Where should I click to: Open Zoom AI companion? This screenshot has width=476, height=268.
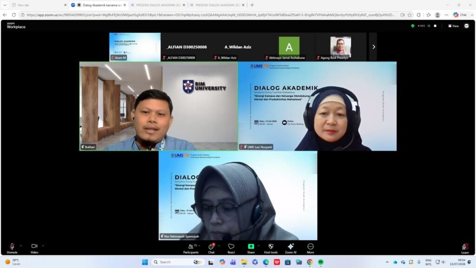pyautogui.click(x=291, y=248)
